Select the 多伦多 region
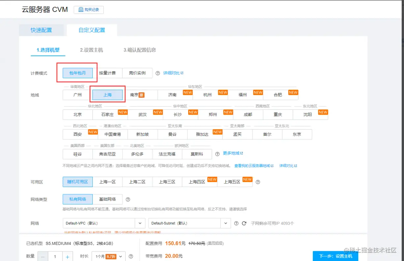 (137, 154)
